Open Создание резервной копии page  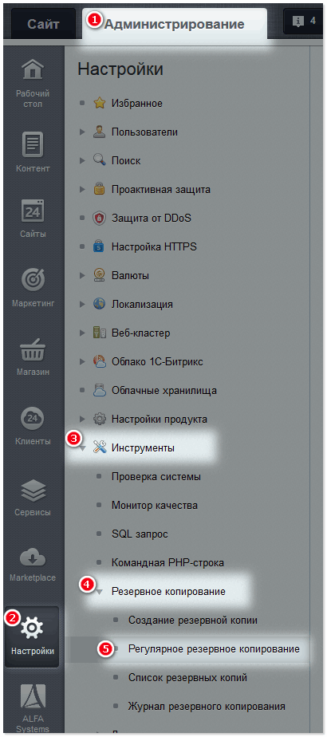point(193,620)
